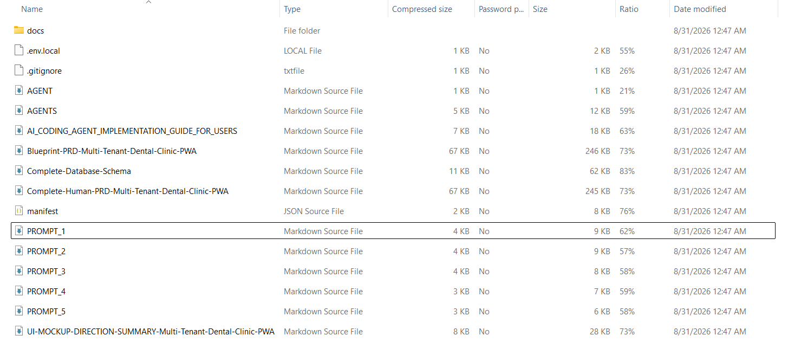Click the PROMPT_4 file icon

point(19,291)
